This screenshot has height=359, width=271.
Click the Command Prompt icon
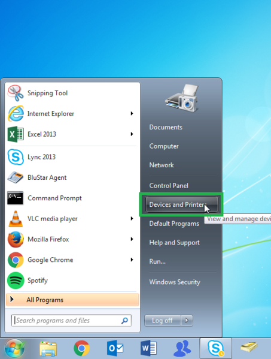tap(16, 198)
